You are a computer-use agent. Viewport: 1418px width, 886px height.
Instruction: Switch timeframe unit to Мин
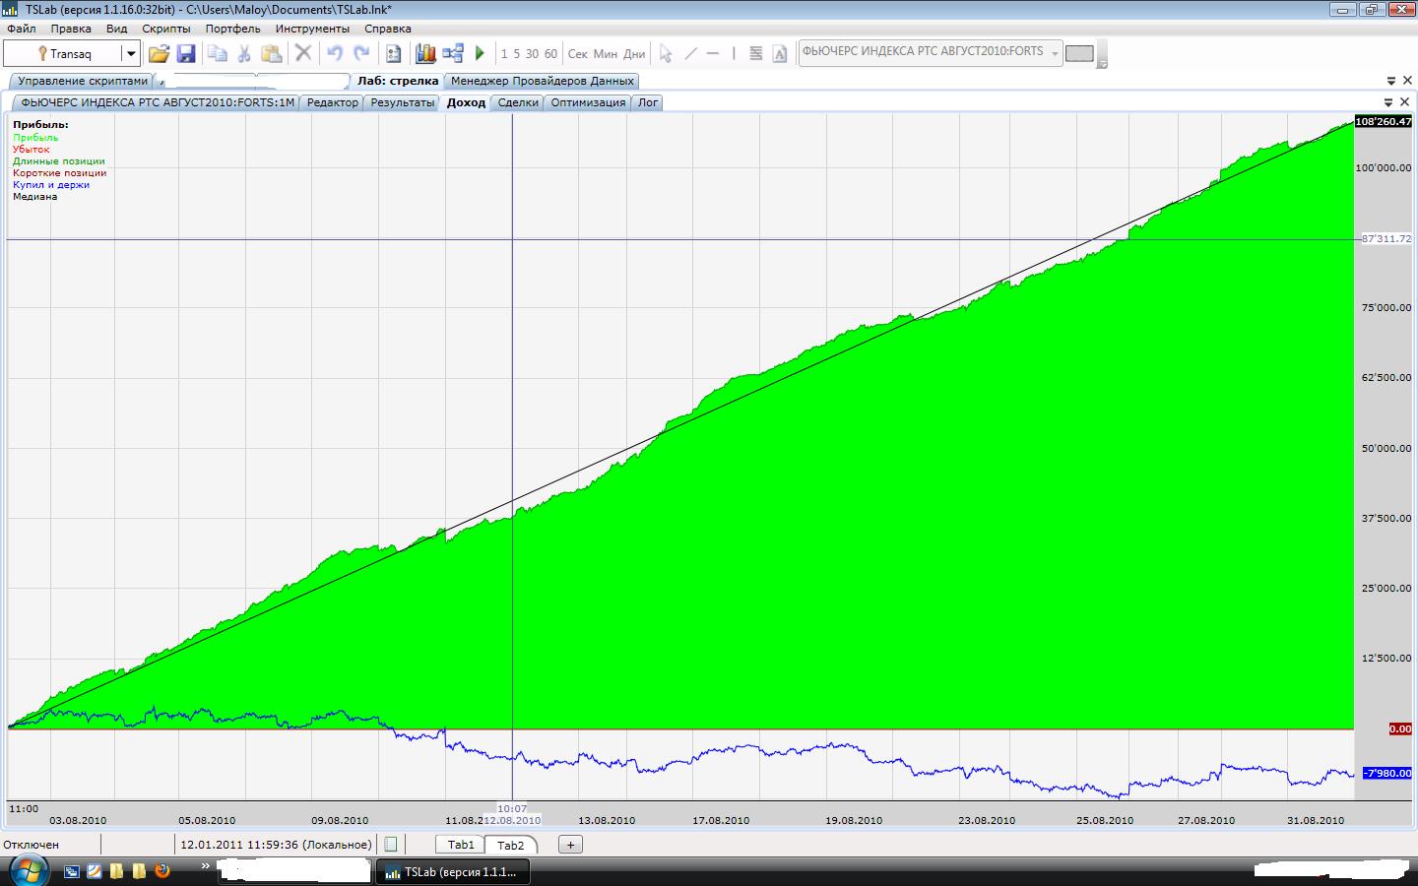click(606, 54)
